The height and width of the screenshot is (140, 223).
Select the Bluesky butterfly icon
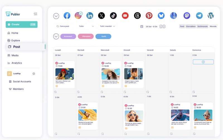(x=161, y=16)
